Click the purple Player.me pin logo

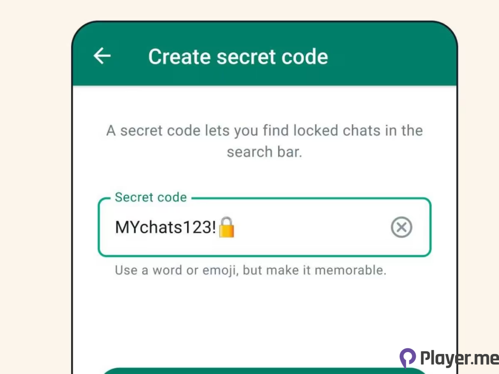[x=408, y=357]
